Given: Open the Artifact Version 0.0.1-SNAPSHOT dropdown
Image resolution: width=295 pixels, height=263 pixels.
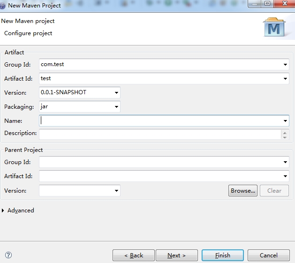Looking at the screenshot, I should tap(116, 92).
